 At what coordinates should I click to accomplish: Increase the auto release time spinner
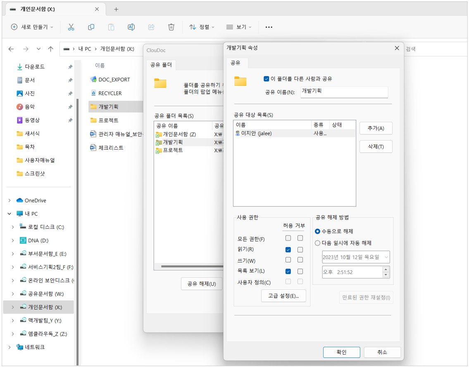[x=386, y=269]
